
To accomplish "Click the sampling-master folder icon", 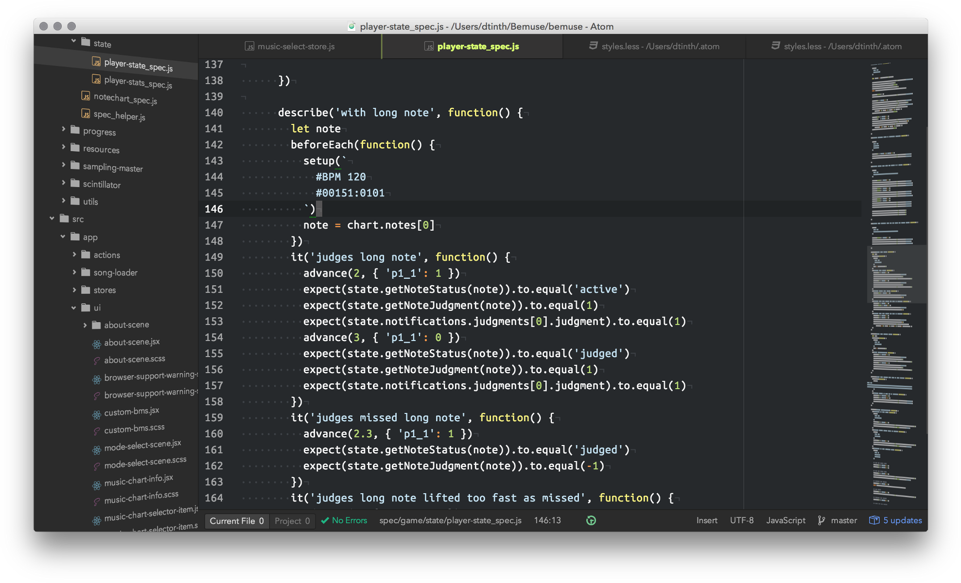I will pyautogui.click(x=75, y=165).
